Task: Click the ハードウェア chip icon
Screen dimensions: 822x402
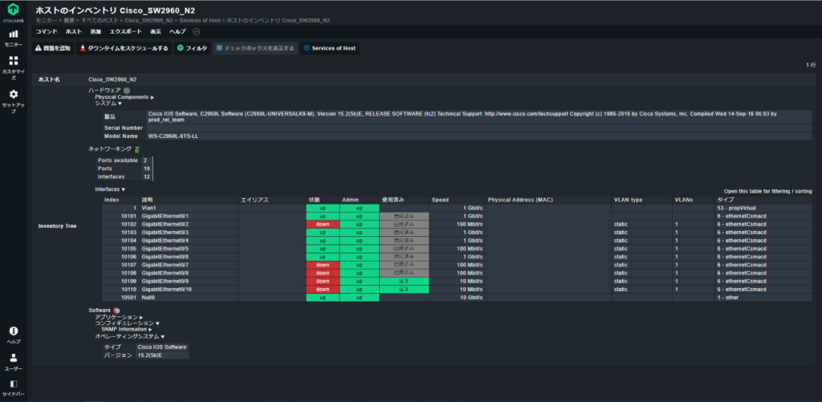Action: (x=127, y=91)
